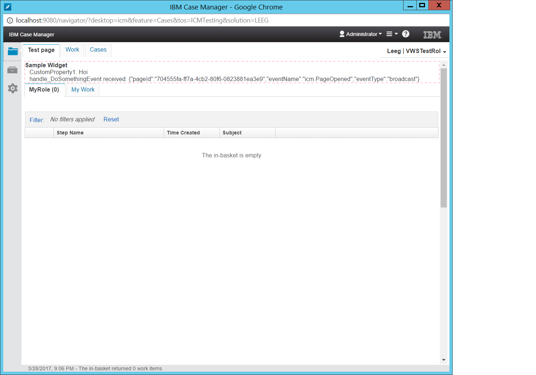Switch to the Work tab

[x=72, y=50]
